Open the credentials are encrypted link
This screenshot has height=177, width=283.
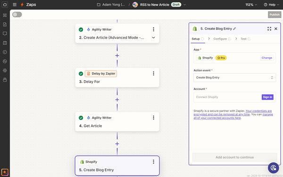(233, 112)
